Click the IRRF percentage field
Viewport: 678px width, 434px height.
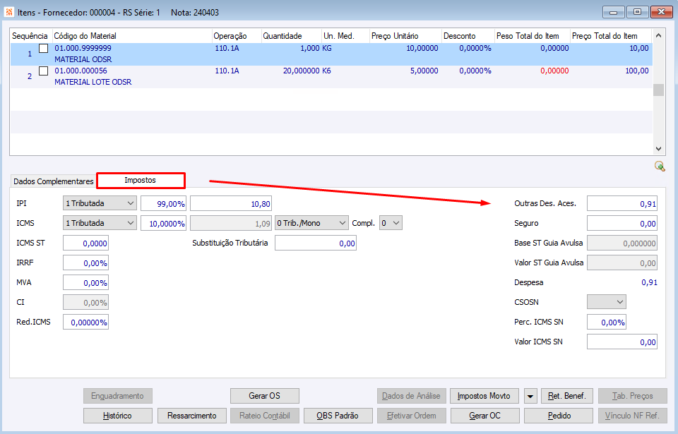point(85,263)
